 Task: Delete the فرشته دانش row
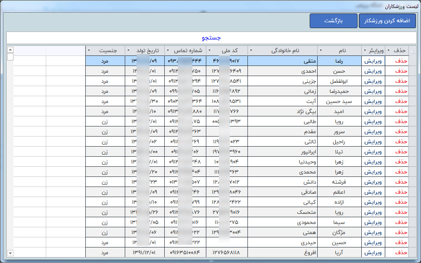coord(401,182)
